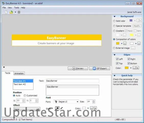Collapse the Edges panel
The height and width of the screenshot is (123, 144).
click(115, 55)
